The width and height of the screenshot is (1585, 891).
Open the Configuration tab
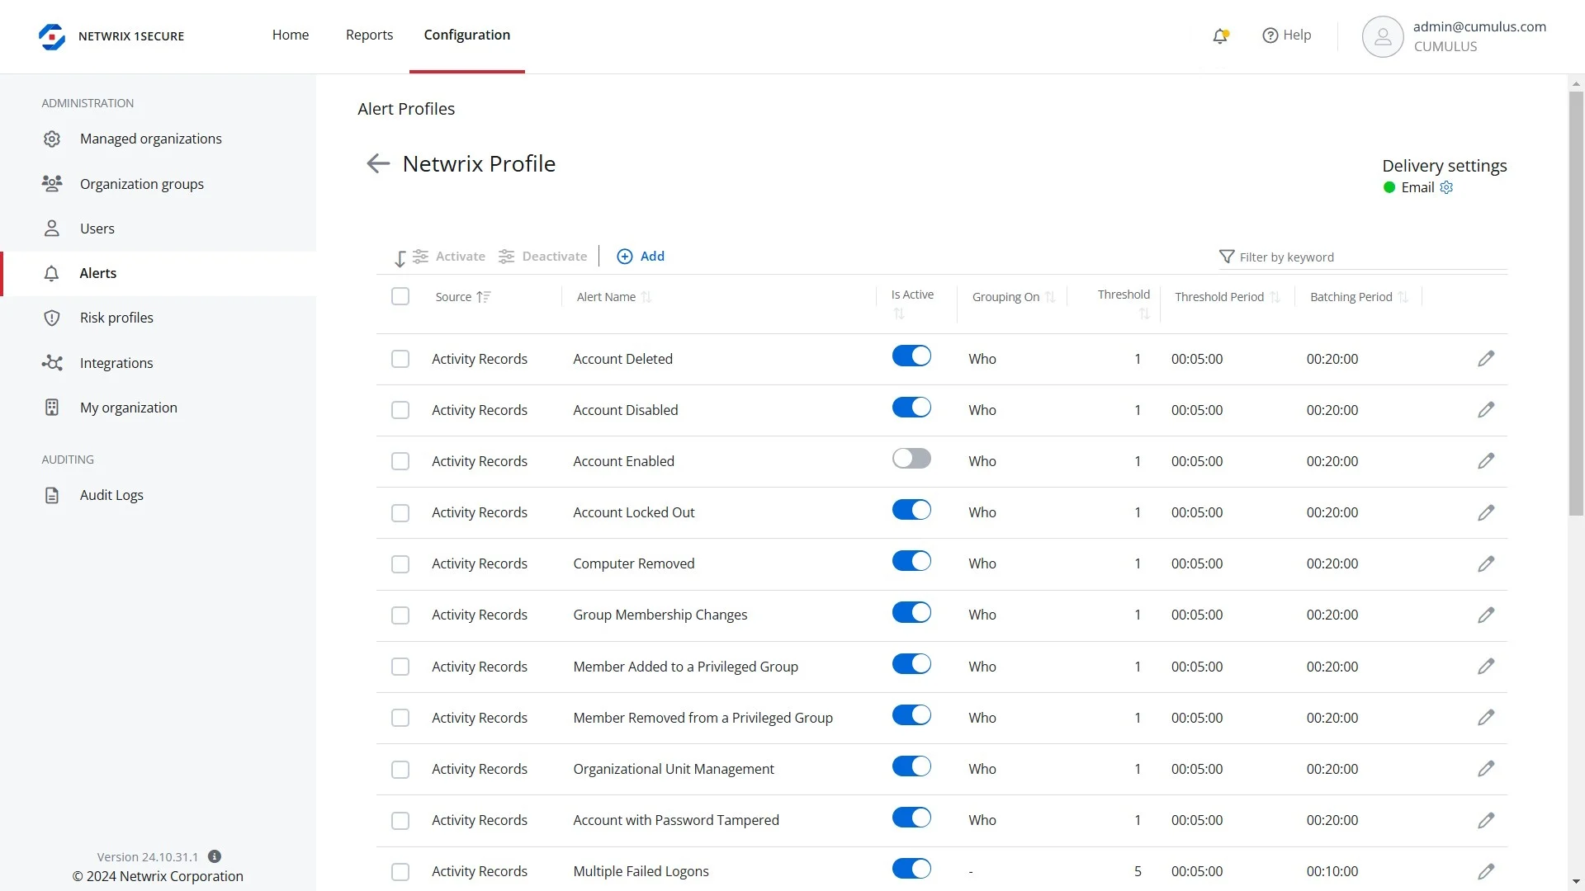tap(467, 35)
